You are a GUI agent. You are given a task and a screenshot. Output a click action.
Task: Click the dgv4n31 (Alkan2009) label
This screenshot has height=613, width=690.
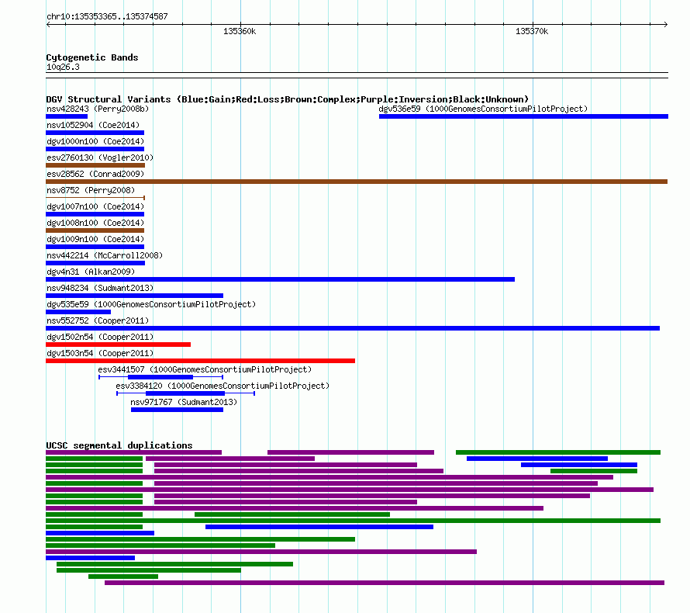(x=91, y=272)
